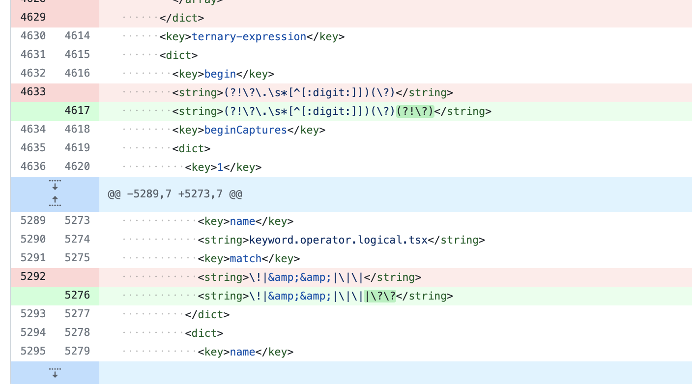Expand diff upward in the 5289 hunk header
Screen dimensions: 692x384
point(55,201)
